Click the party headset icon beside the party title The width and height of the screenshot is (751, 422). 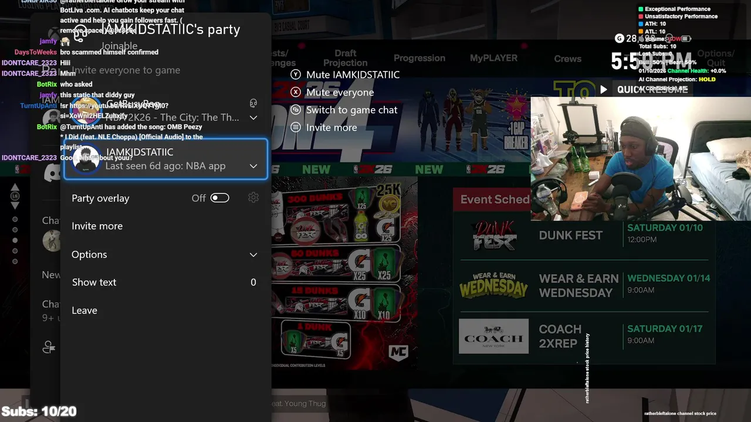click(x=80, y=32)
